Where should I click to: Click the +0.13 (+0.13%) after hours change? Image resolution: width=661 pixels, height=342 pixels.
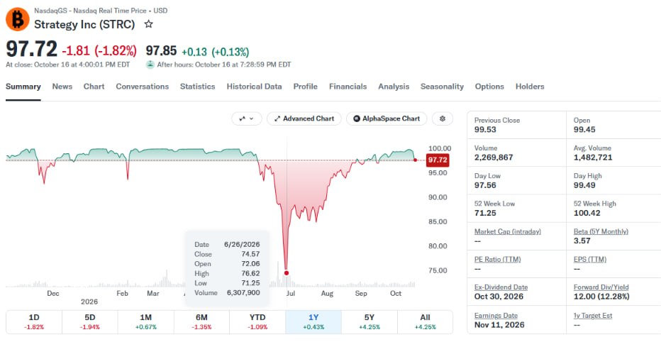click(x=216, y=52)
